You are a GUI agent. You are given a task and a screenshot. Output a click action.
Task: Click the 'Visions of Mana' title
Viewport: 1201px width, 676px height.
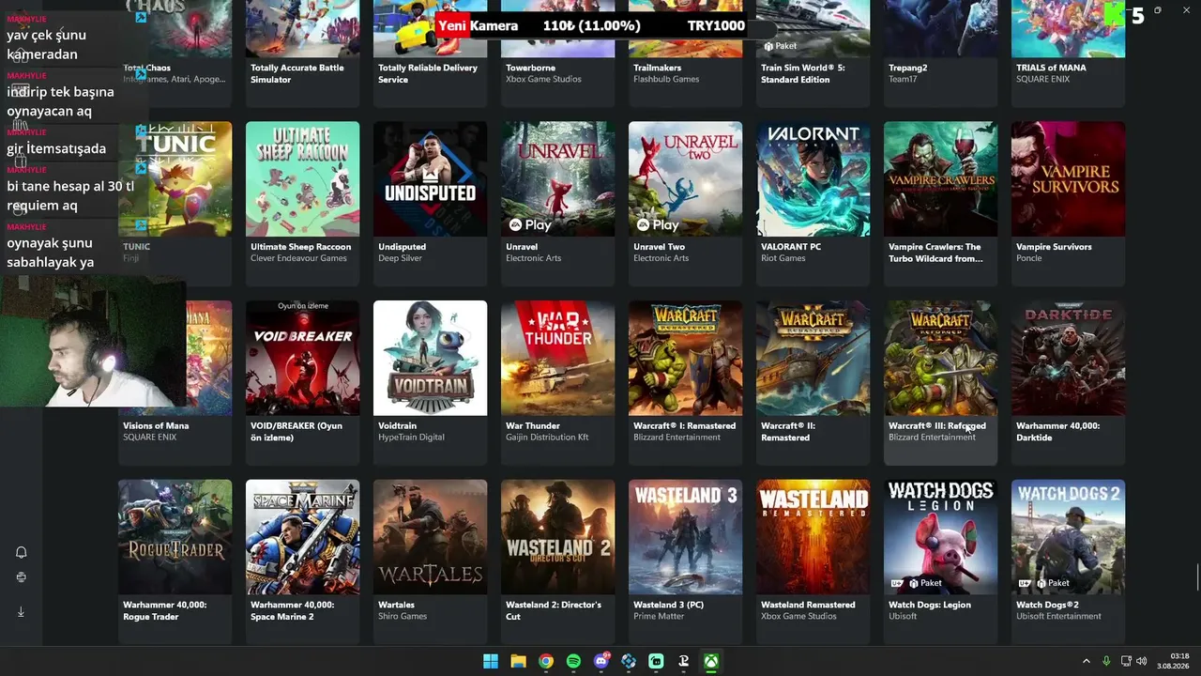[x=156, y=426]
